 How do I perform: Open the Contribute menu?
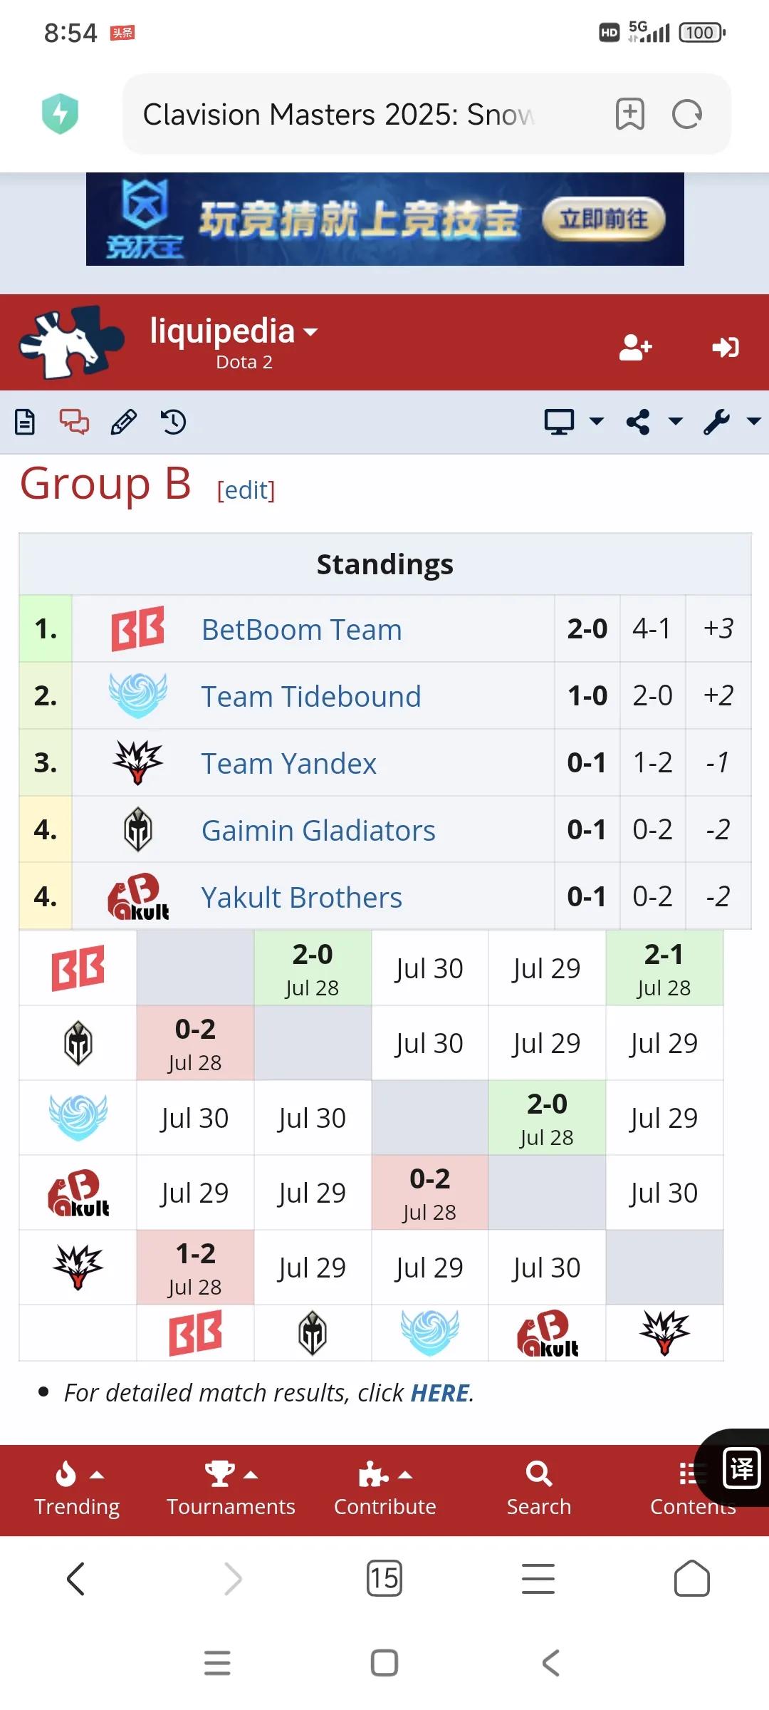[384, 1489]
